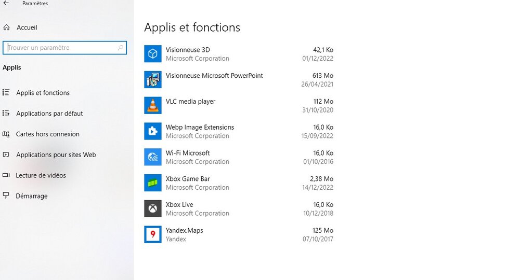Open Applications par défaut settings
Viewport: 520px width, 280px height.
[x=49, y=114]
